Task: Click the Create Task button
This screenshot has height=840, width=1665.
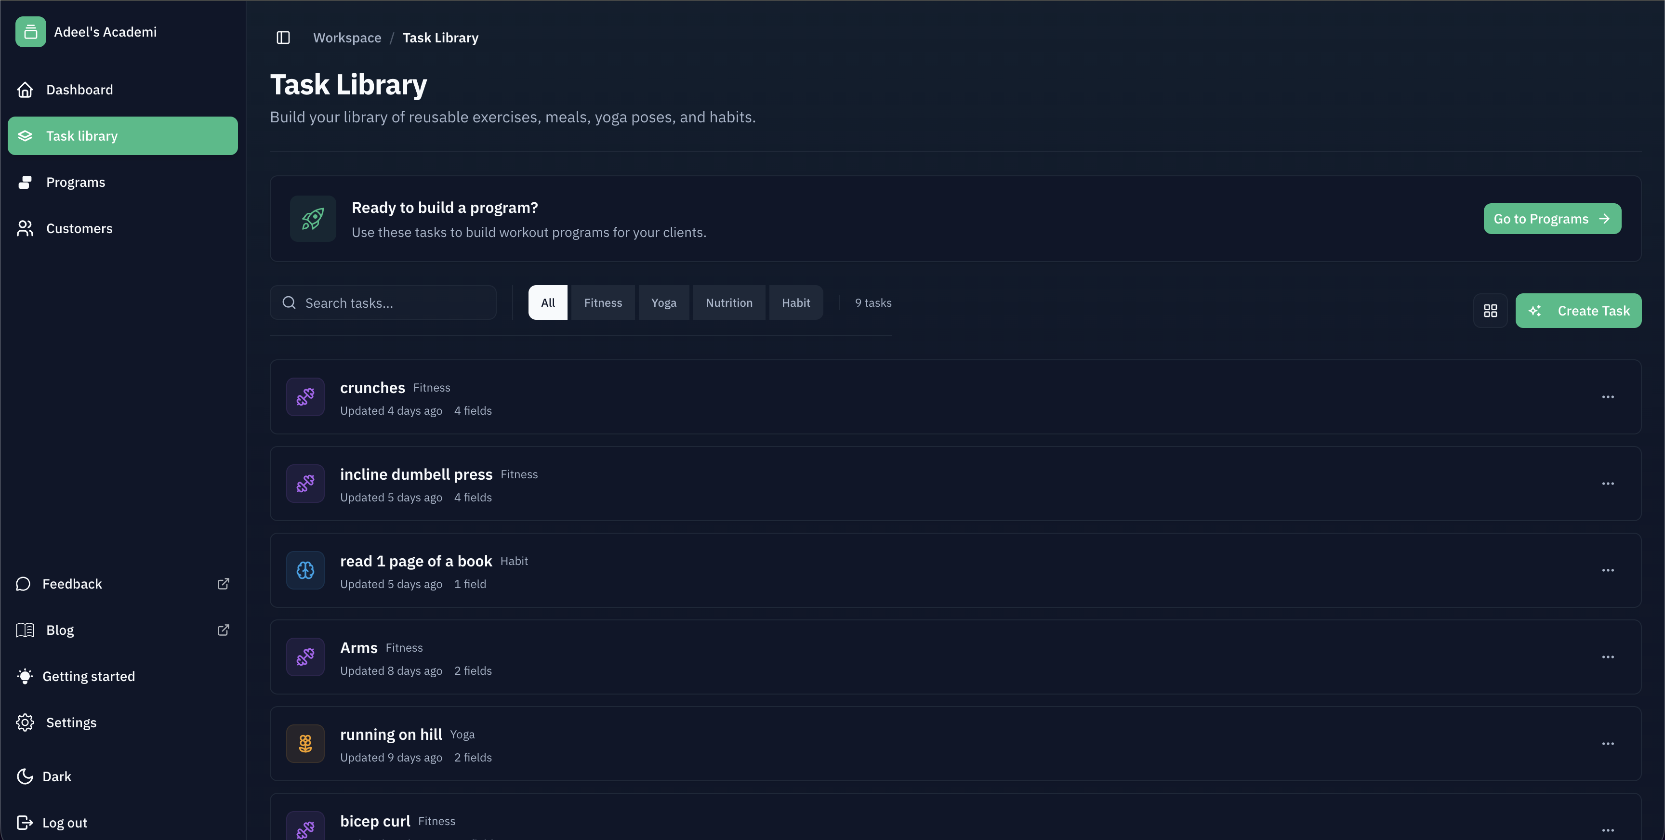Action: [1578, 310]
